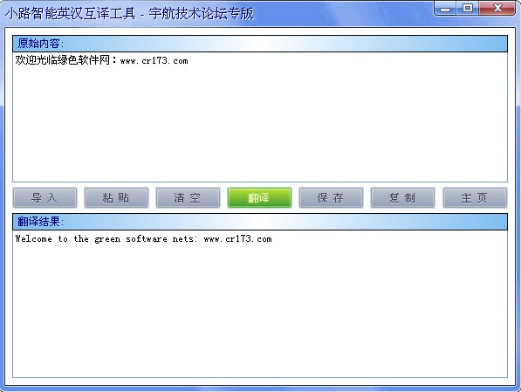The height and width of the screenshot is (392, 521).
Task: Save the result using the 保存 button
Action: pyautogui.click(x=331, y=198)
